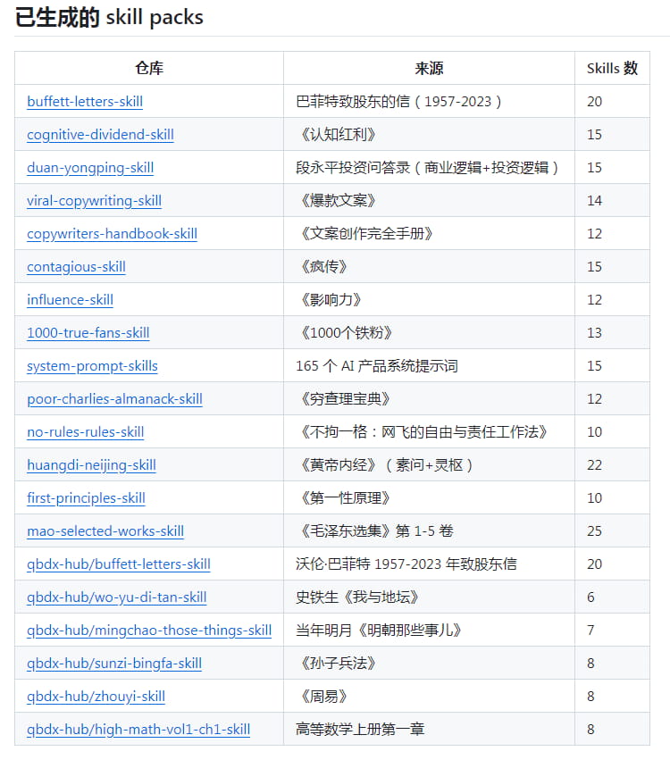Image resolution: width=670 pixels, height=760 pixels.
Task: Select source text 史铁生《我与地坛》
Action: point(356,597)
